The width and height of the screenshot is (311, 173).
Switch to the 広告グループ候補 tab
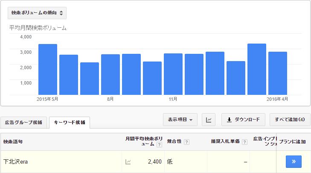pos(23,122)
